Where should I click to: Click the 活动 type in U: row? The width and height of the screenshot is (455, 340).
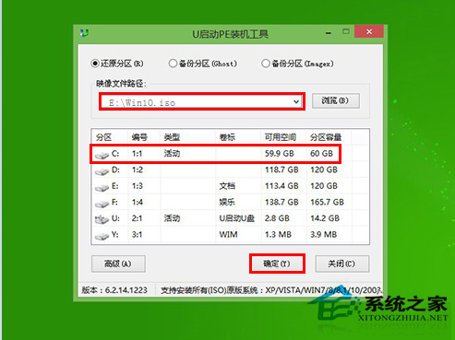click(172, 218)
